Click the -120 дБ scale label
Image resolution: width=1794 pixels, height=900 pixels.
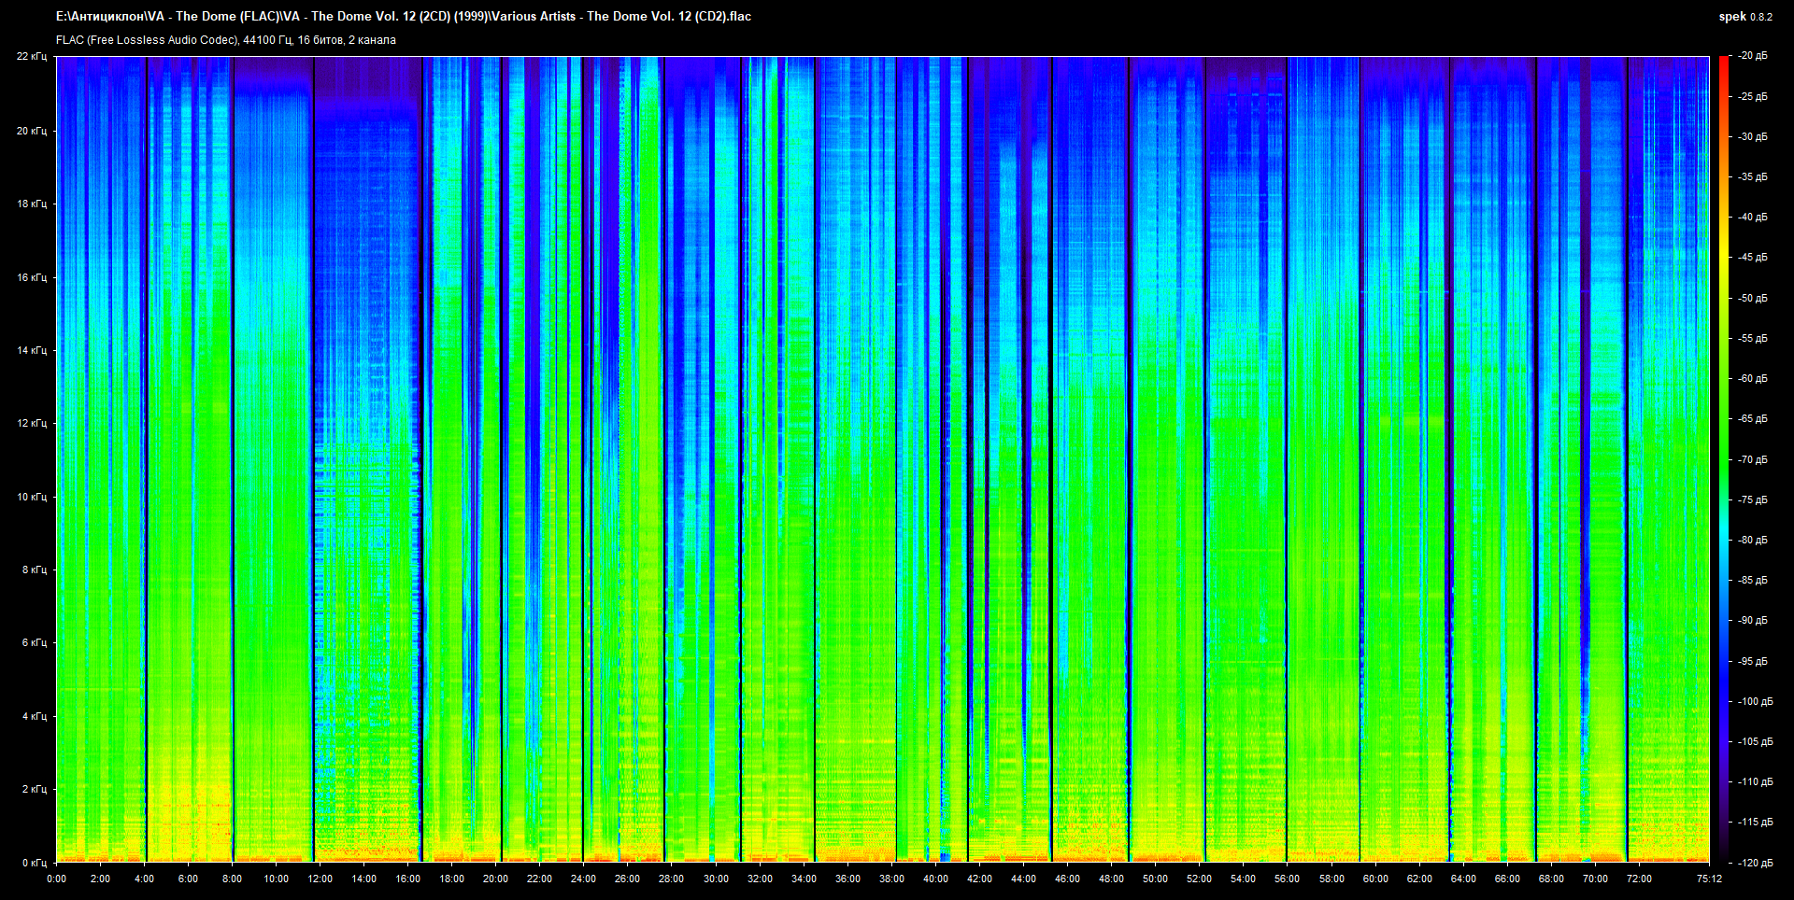click(1753, 863)
